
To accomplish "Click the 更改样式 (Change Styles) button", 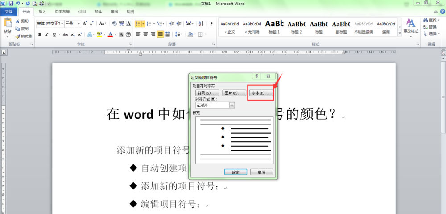I will point(411,28).
